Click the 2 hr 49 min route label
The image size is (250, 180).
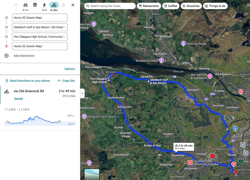coord(184,147)
